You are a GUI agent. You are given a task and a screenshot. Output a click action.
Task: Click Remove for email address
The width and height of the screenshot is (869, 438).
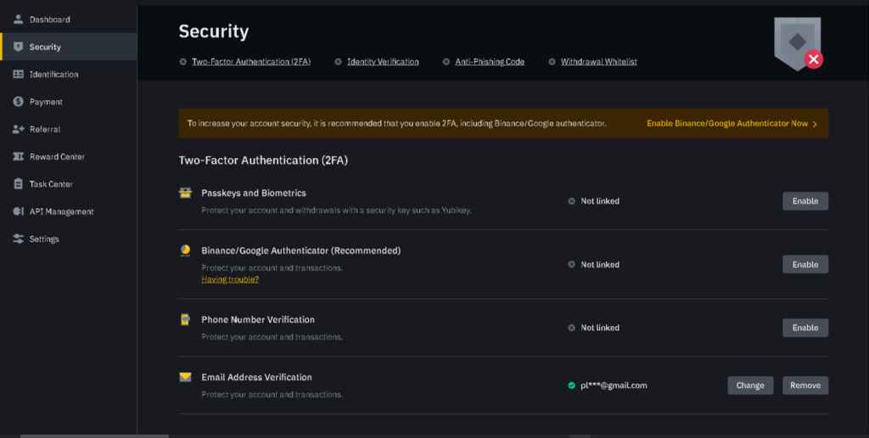(805, 385)
